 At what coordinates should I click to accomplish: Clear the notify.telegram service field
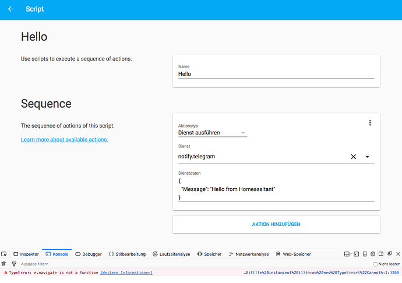coord(353,157)
